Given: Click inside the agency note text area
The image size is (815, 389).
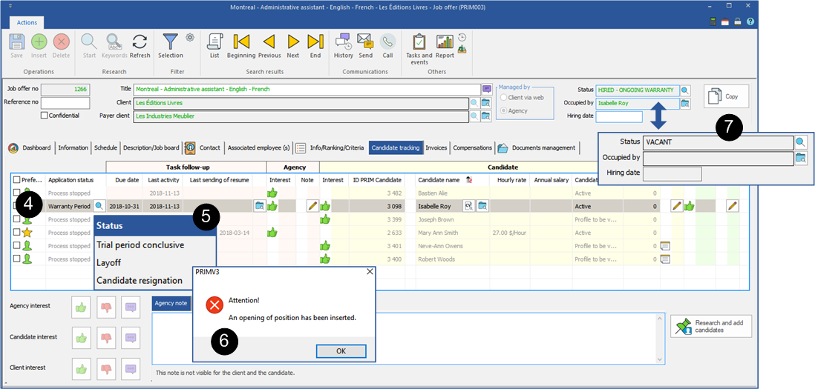Looking at the screenshot, I should click(x=405, y=338).
